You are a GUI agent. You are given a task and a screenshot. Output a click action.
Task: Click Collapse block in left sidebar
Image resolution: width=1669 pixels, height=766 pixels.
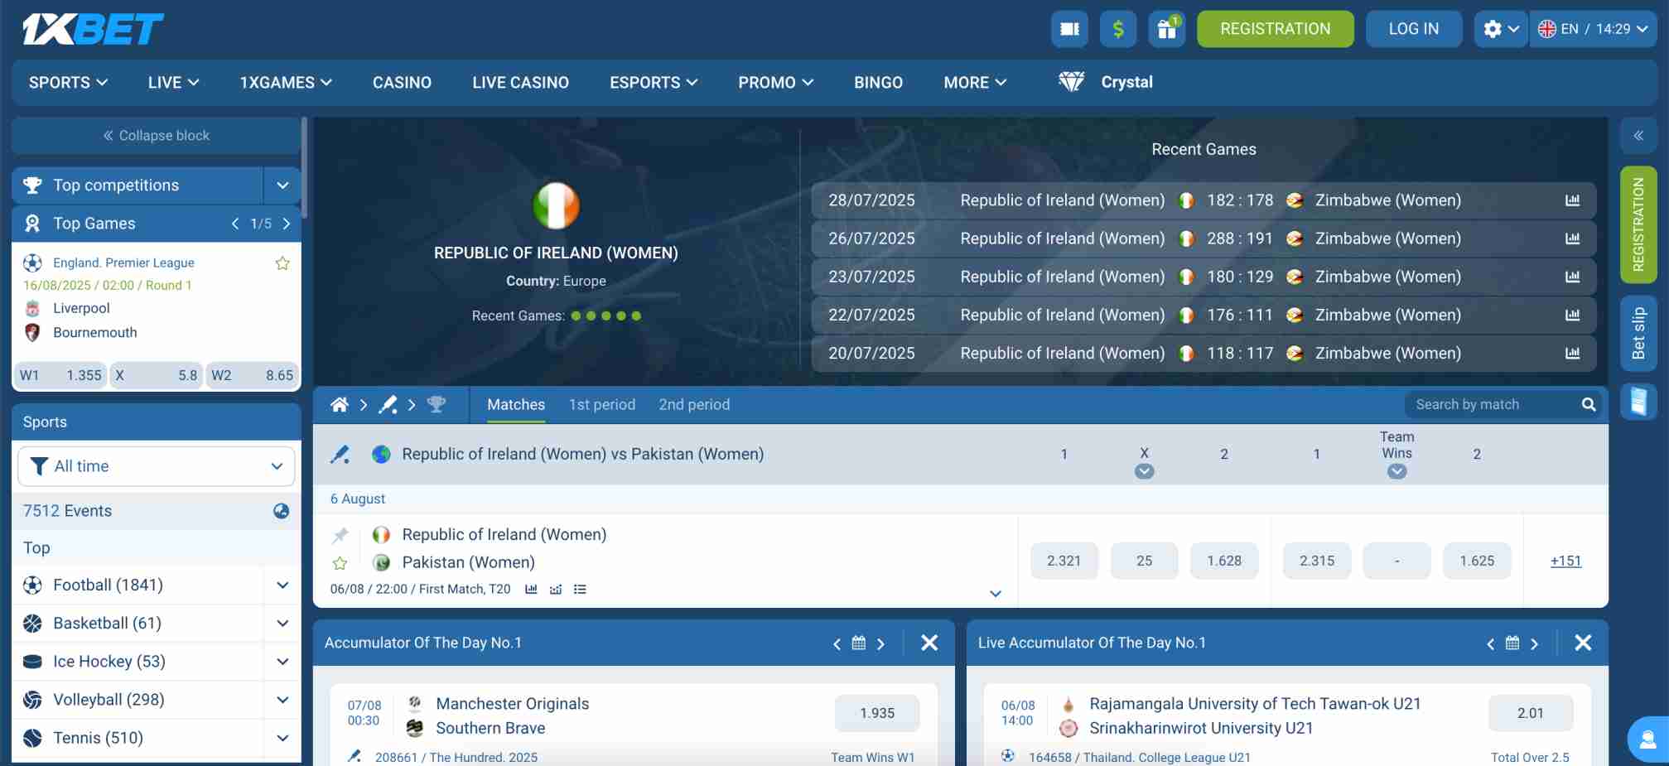(x=157, y=136)
